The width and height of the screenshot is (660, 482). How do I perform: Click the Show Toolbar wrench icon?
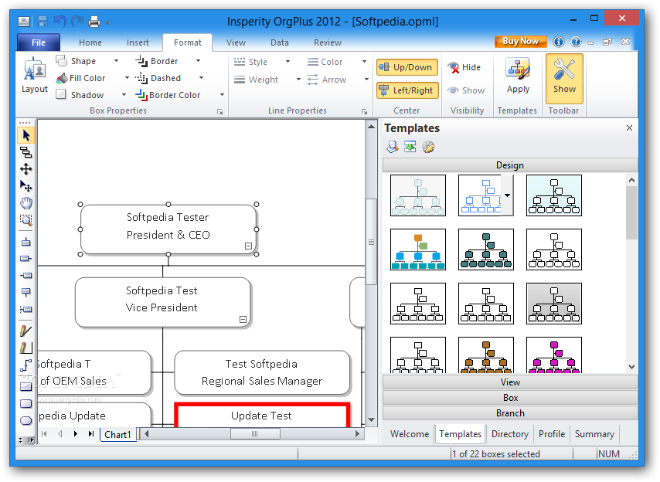coord(564,79)
